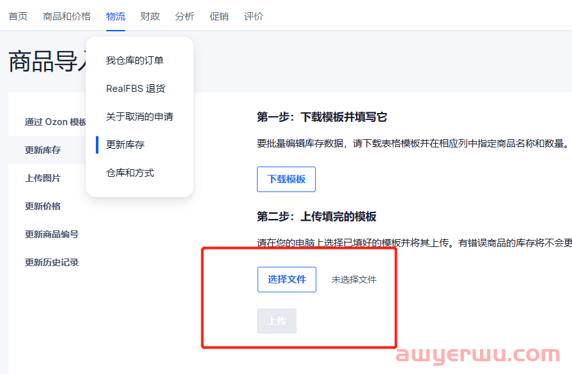
Task: Open the 分析 menu
Action: tap(185, 17)
